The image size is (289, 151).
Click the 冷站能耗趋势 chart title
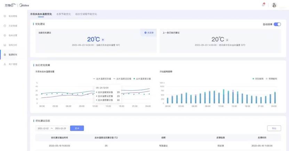(166, 72)
